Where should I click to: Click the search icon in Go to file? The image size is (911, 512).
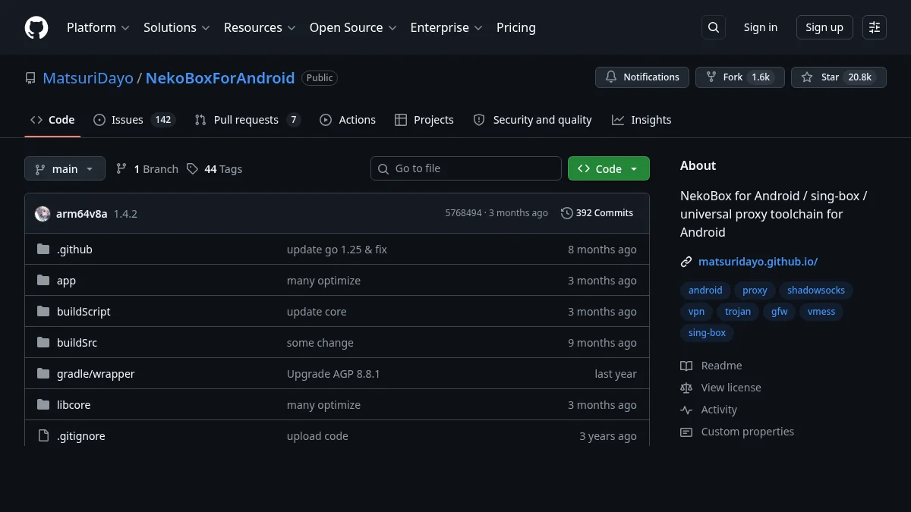tap(383, 168)
